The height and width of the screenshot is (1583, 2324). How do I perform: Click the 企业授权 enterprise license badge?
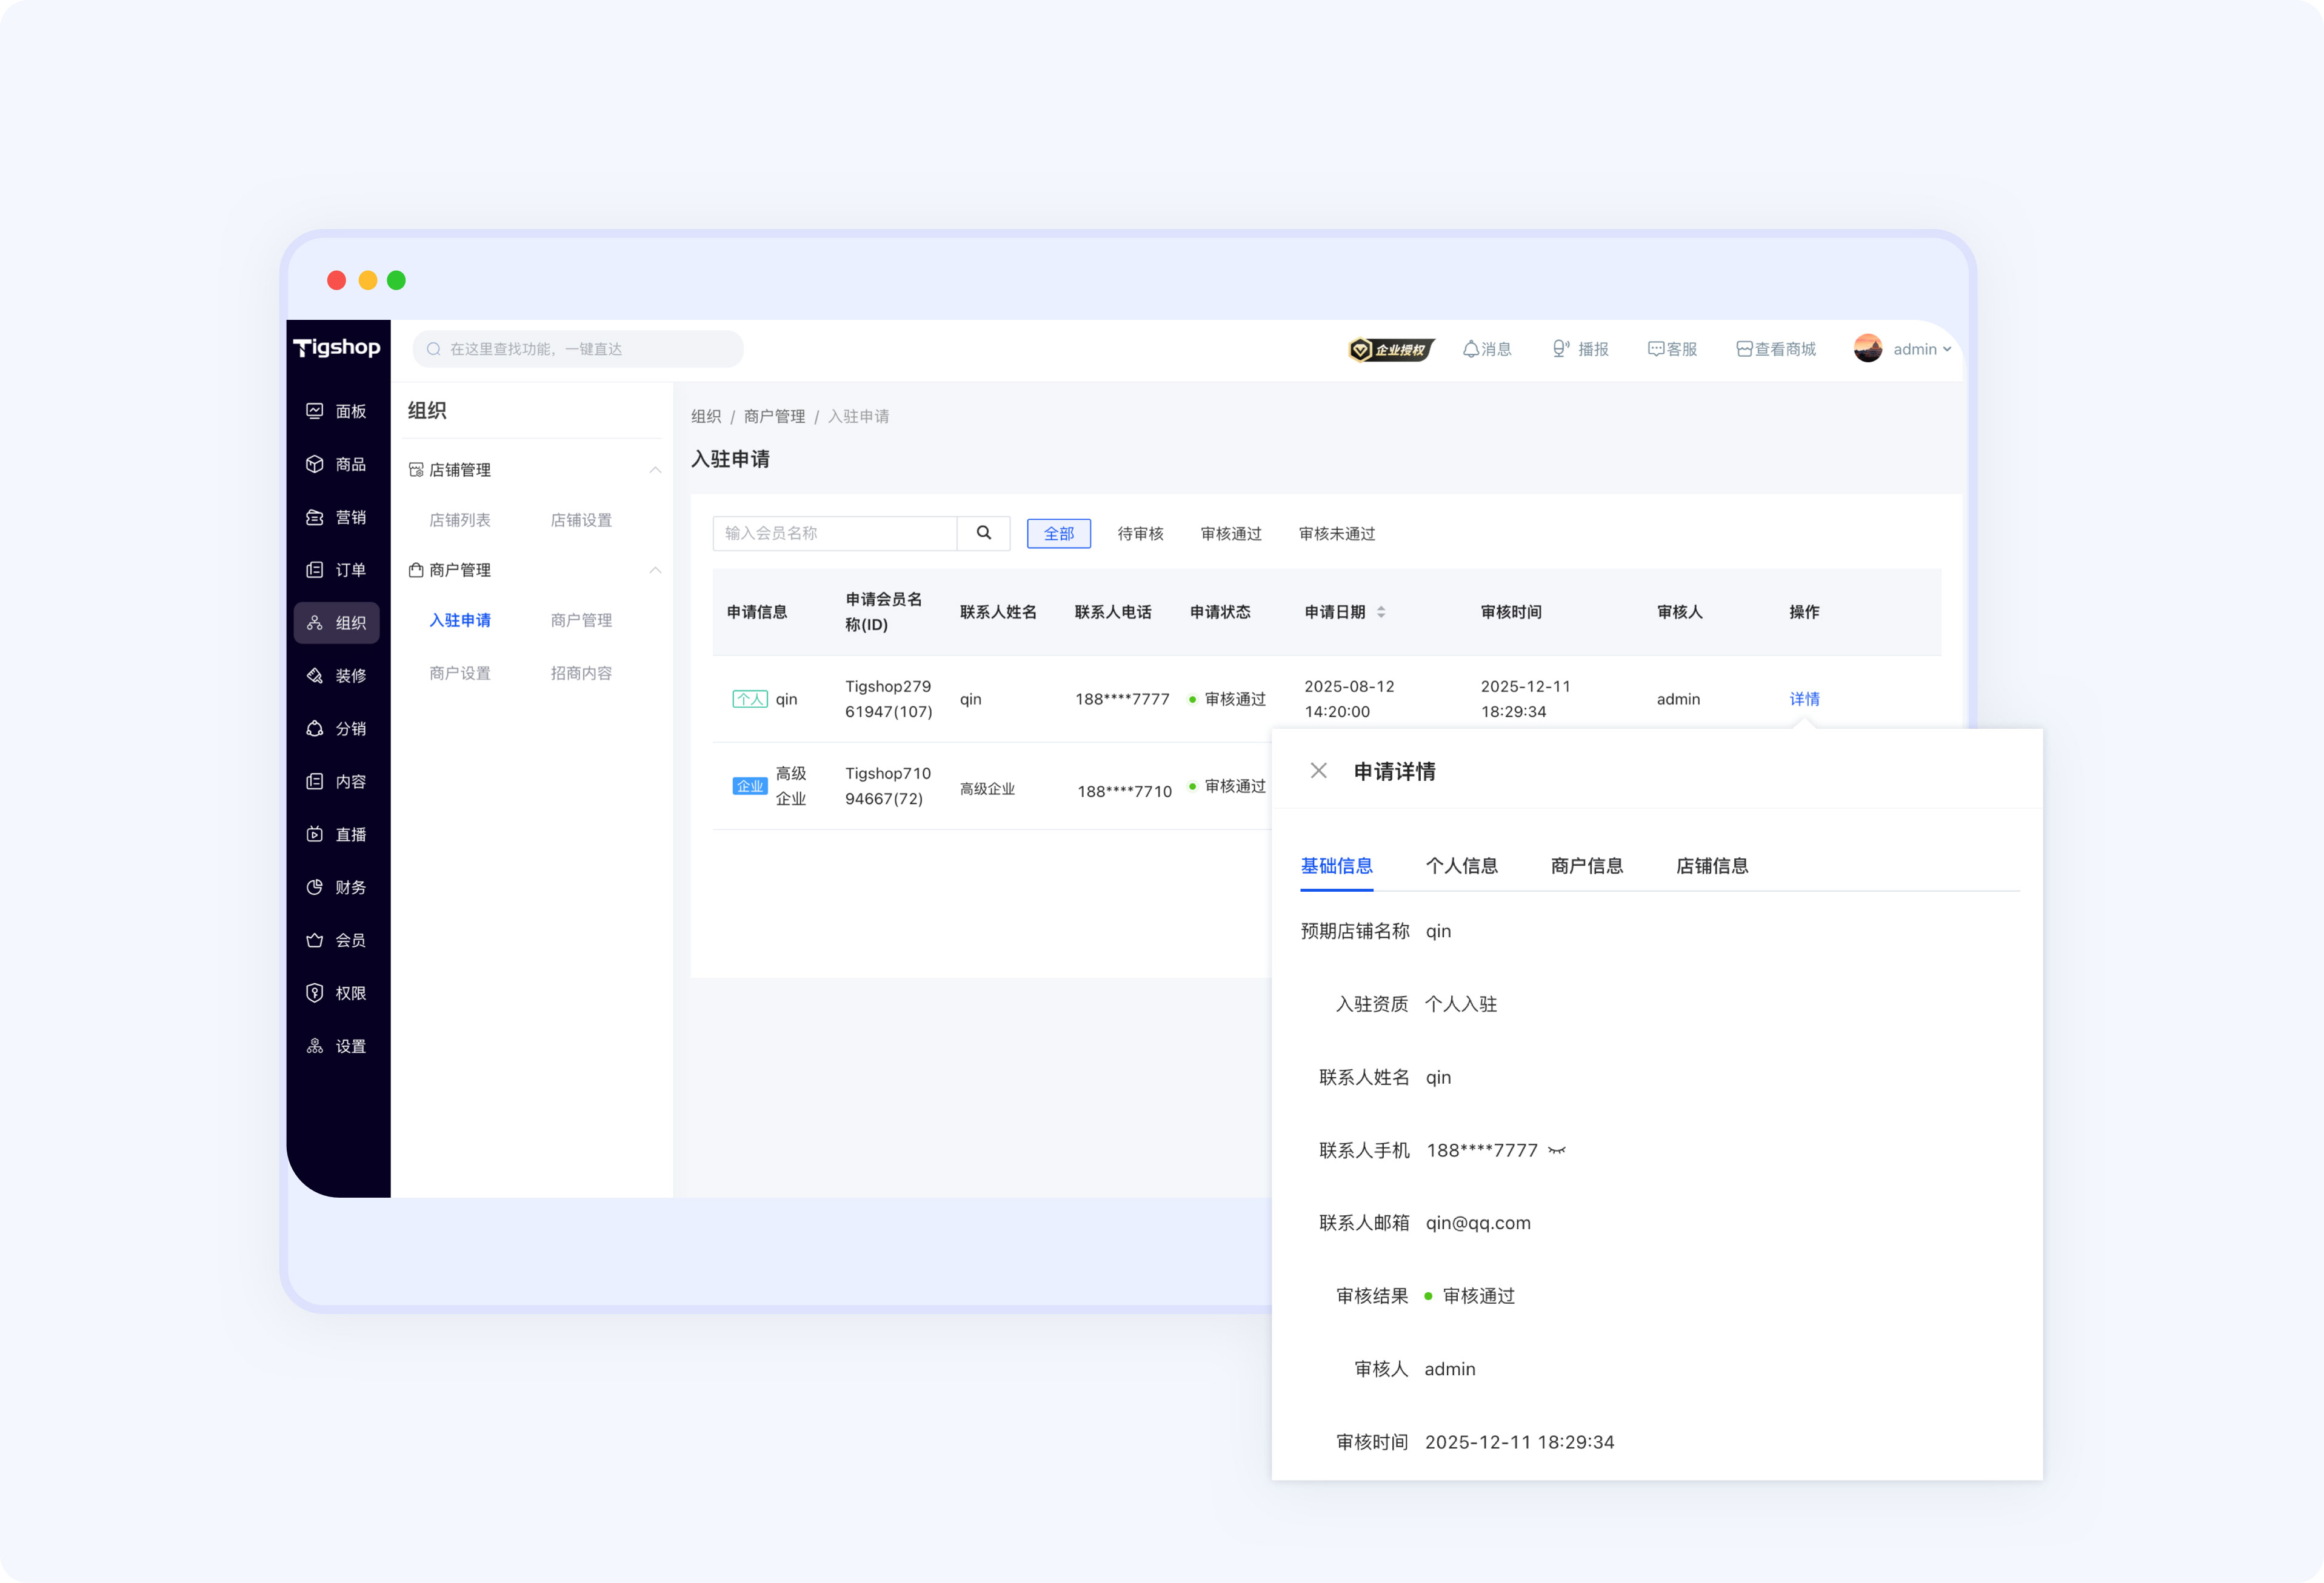click(x=1391, y=349)
